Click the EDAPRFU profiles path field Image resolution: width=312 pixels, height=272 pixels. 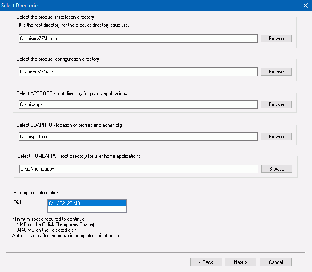138,137
